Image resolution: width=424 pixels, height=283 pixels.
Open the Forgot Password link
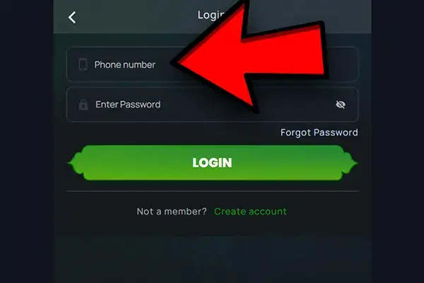click(x=319, y=132)
